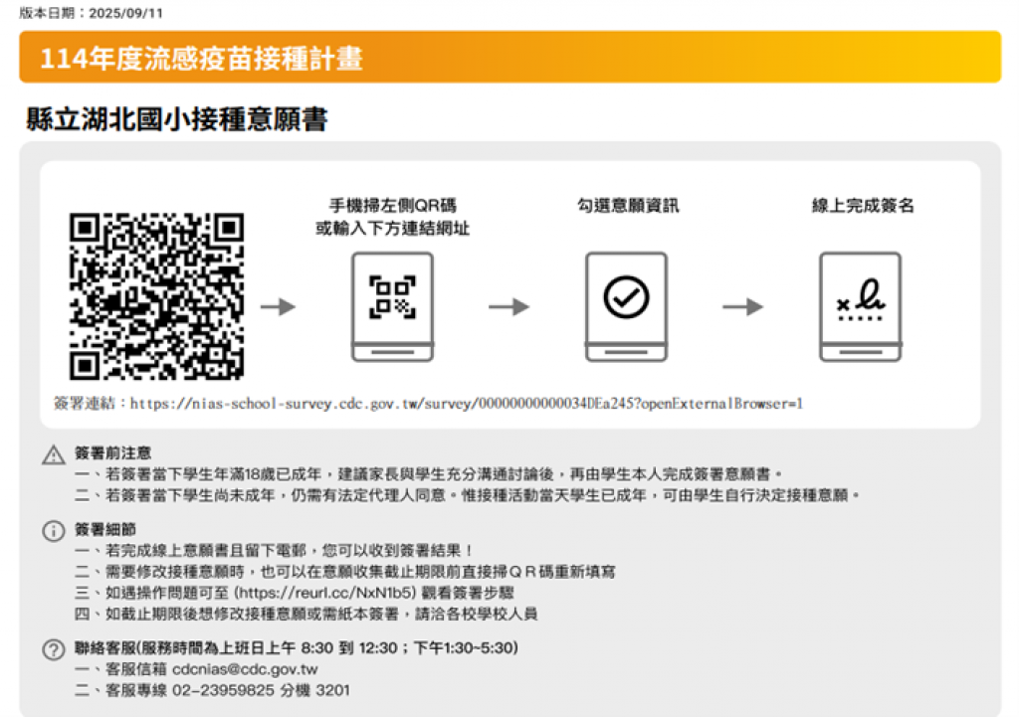Screen dimensions: 1019x717
Task: Click the phone signature step icon
Action: (861, 306)
